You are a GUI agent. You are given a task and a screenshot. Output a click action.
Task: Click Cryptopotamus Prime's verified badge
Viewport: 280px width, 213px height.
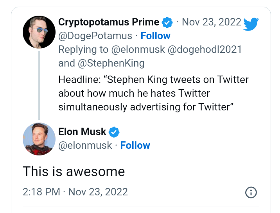click(x=167, y=22)
